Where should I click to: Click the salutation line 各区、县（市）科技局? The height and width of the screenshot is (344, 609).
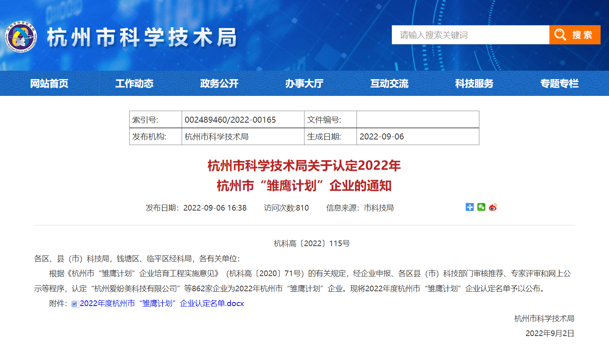pyautogui.click(x=137, y=259)
